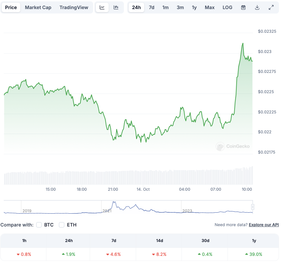Viewport: 282px width, 266px height.
Task: Click the 2023 marker in the navigator
Action: pyautogui.click(x=187, y=211)
